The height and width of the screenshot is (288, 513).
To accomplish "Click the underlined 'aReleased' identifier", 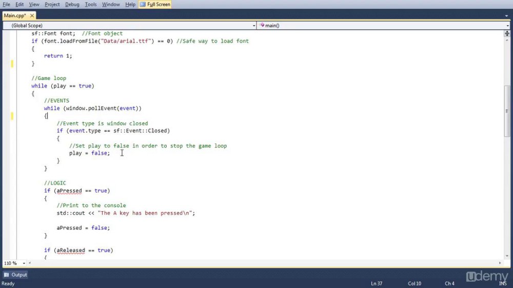I will (x=71, y=251).
